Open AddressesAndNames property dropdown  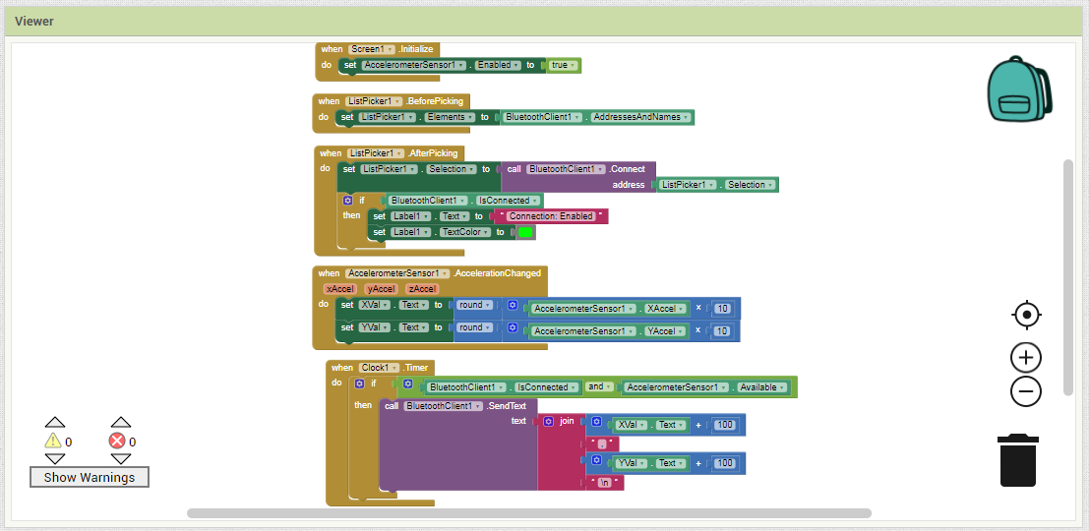[641, 117]
